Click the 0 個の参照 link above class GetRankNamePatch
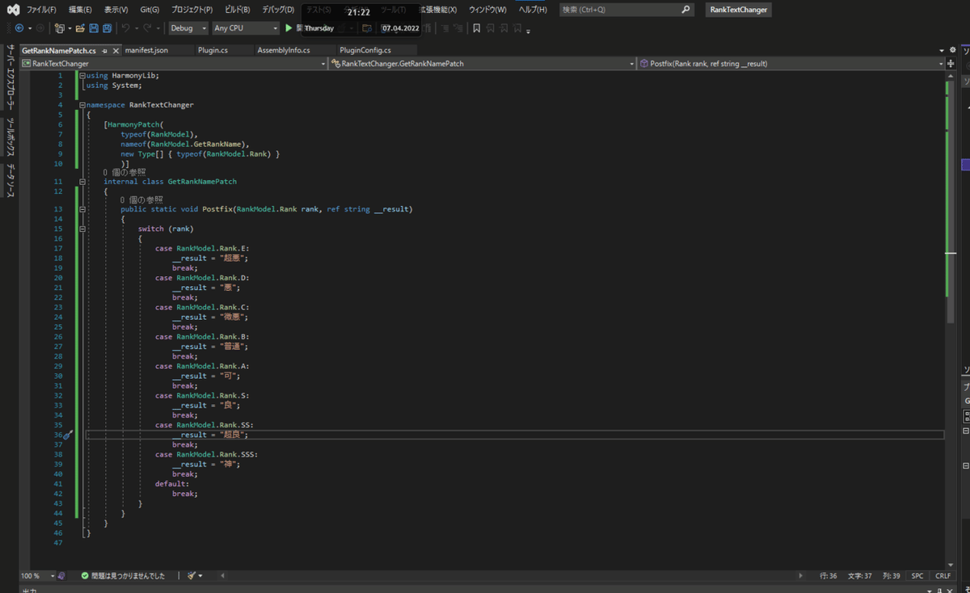970x593 pixels. [x=124, y=173]
